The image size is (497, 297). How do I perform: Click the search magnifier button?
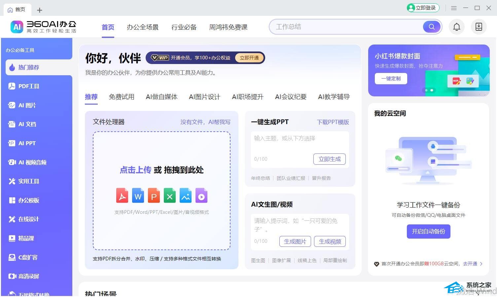tap(431, 27)
